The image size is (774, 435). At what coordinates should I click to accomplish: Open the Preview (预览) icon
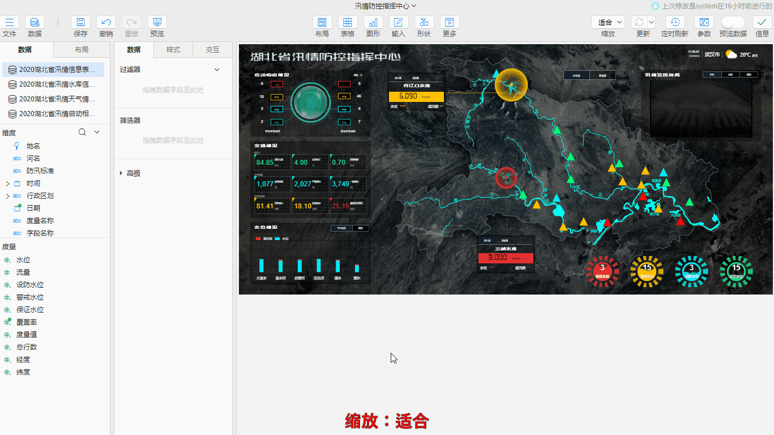click(x=157, y=23)
